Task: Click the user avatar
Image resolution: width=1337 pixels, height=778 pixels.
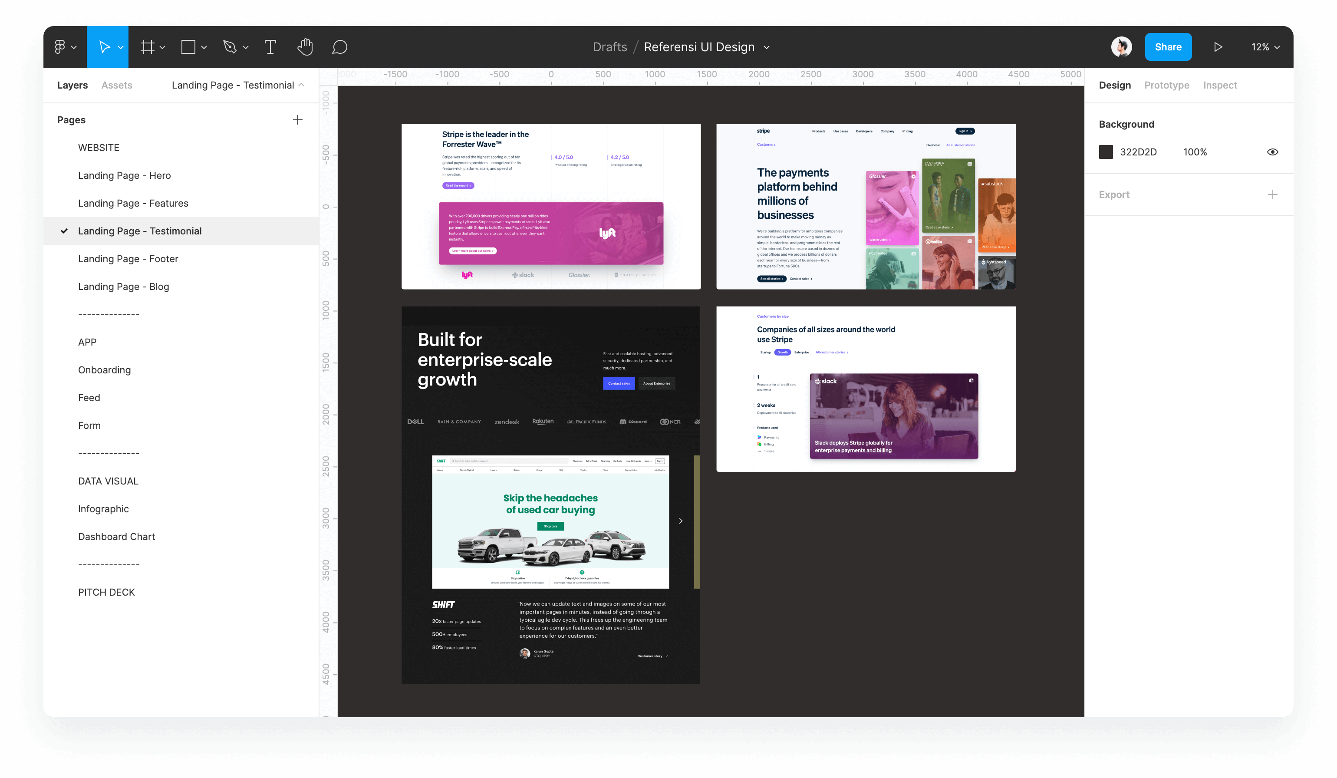Action: pos(1121,47)
